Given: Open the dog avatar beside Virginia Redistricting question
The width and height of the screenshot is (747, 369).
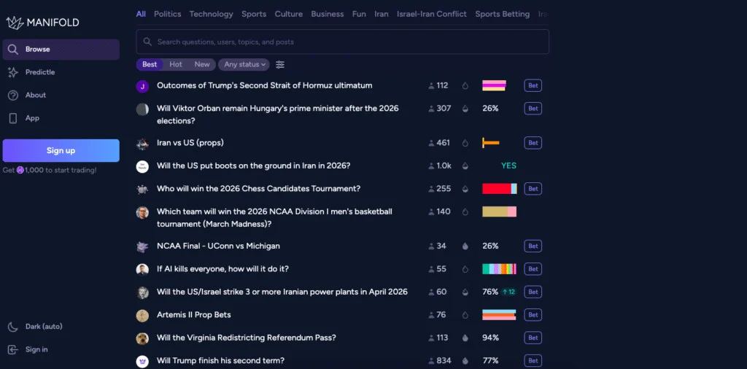Looking at the screenshot, I should pyautogui.click(x=142, y=338).
